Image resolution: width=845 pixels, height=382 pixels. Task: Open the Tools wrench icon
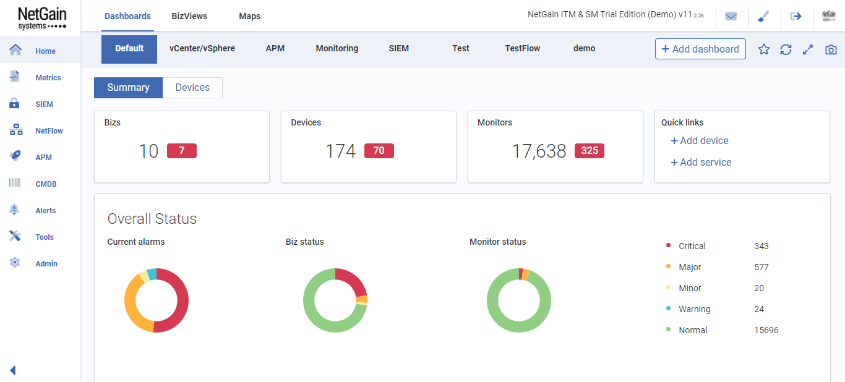(x=15, y=236)
